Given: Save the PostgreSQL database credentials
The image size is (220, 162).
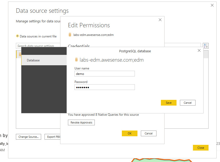Looking at the screenshot, I should [x=168, y=103].
